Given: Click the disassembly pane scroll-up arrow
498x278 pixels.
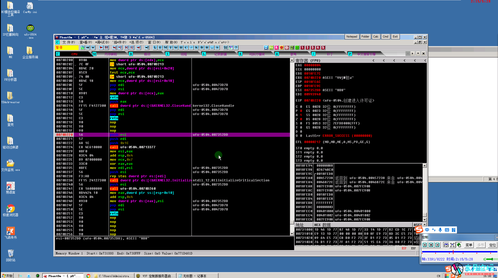Looking at the screenshot, I should click(292, 60).
